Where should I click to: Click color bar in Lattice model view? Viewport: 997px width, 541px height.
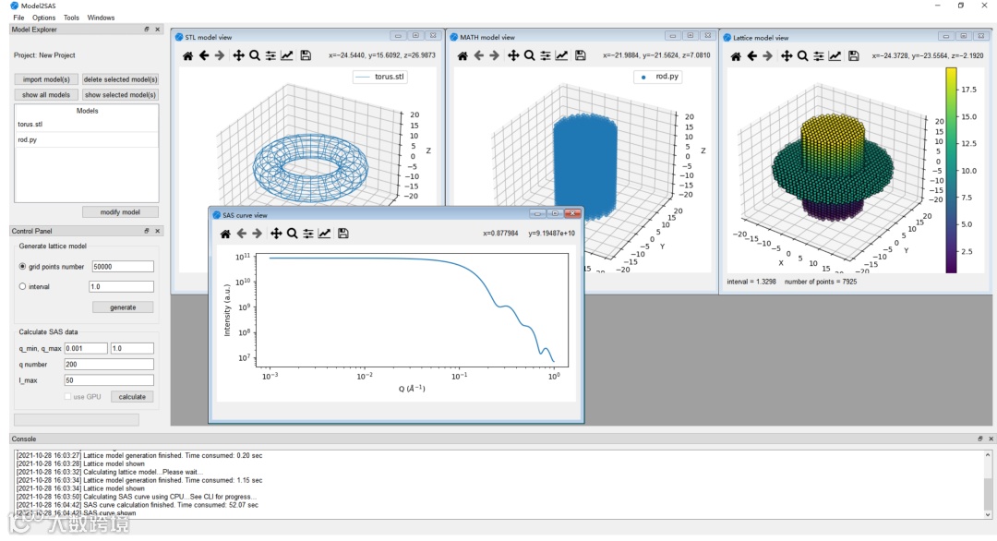pos(951,171)
